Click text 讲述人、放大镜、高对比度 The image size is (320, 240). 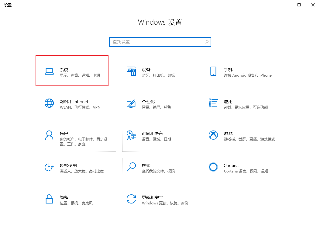pos(82,171)
